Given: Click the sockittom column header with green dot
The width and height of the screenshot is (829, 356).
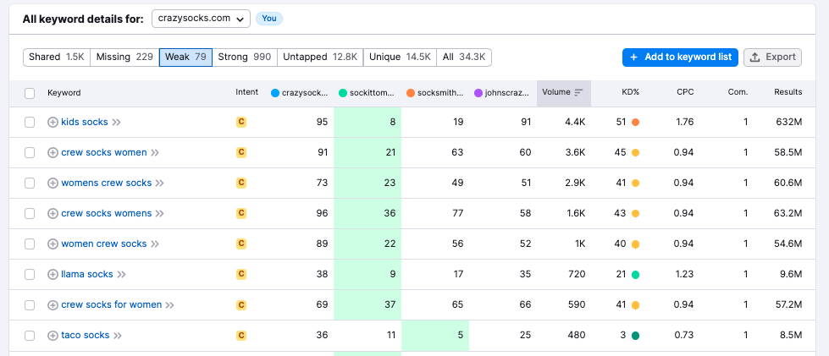Looking at the screenshot, I should point(367,93).
